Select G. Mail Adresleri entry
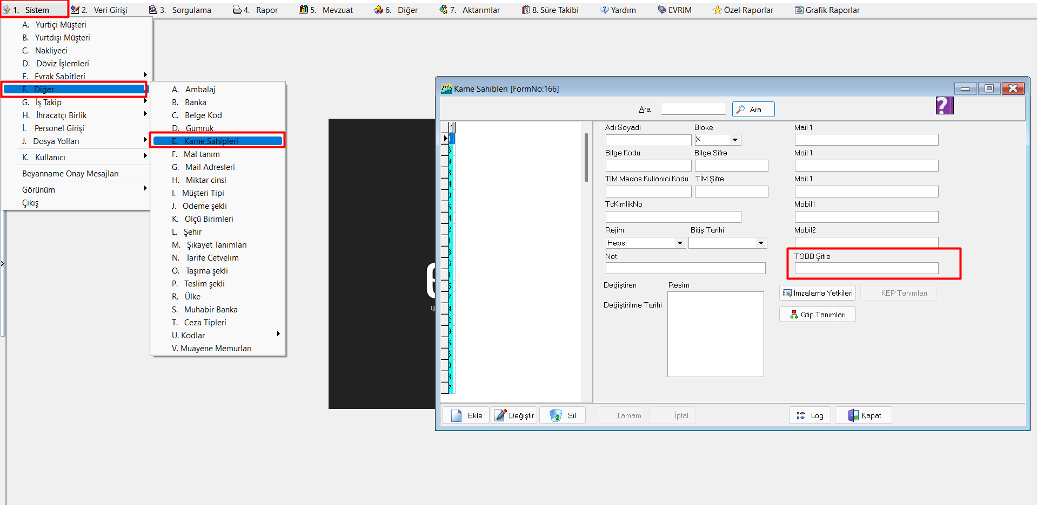This screenshot has width=1037, height=505. 218,167
